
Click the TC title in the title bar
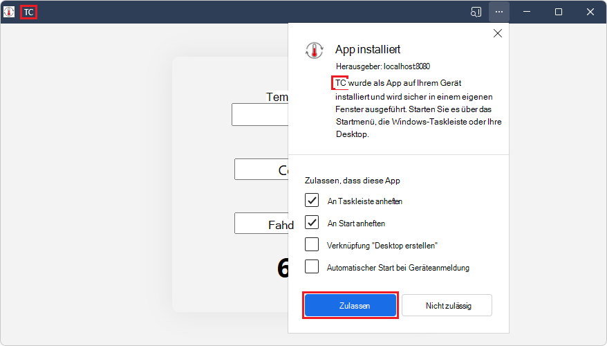coord(28,12)
